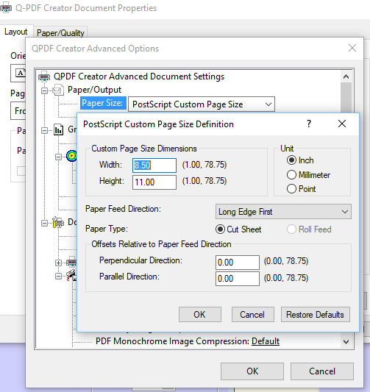
Task: Switch to the Paper/Quality tab
Action: pyautogui.click(x=60, y=33)
